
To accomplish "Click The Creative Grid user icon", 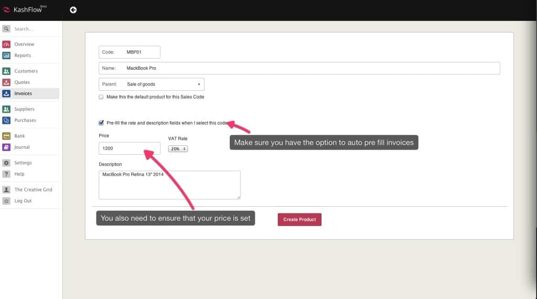I will click(x=6, y=189).
